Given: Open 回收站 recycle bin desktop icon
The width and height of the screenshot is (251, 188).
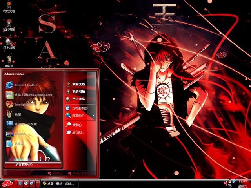Looking at the screenshot, I should (9, 62).
